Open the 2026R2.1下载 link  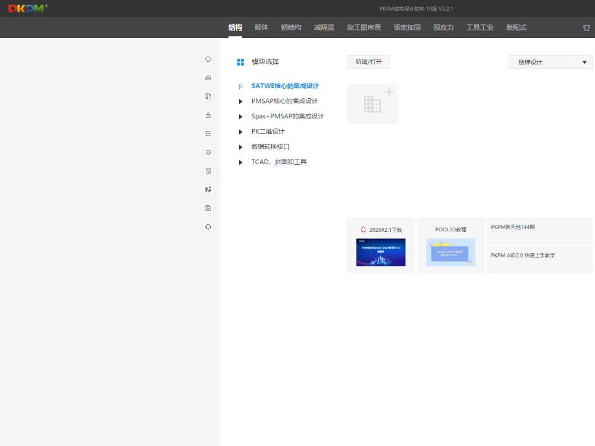[x=385, y=230]
